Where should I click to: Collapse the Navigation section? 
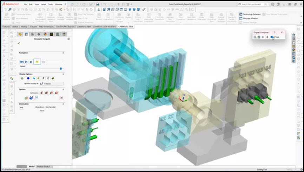tap(63, 53)
